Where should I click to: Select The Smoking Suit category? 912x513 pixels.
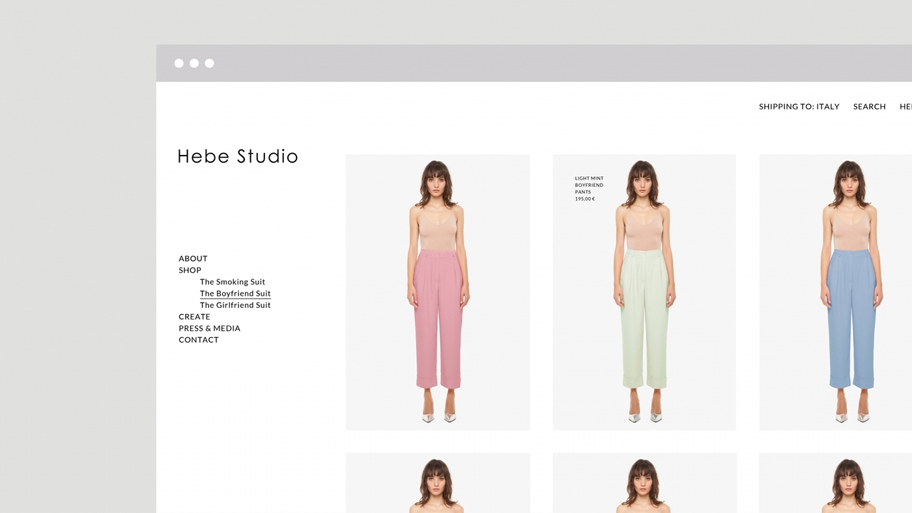[x=233, y=282]
